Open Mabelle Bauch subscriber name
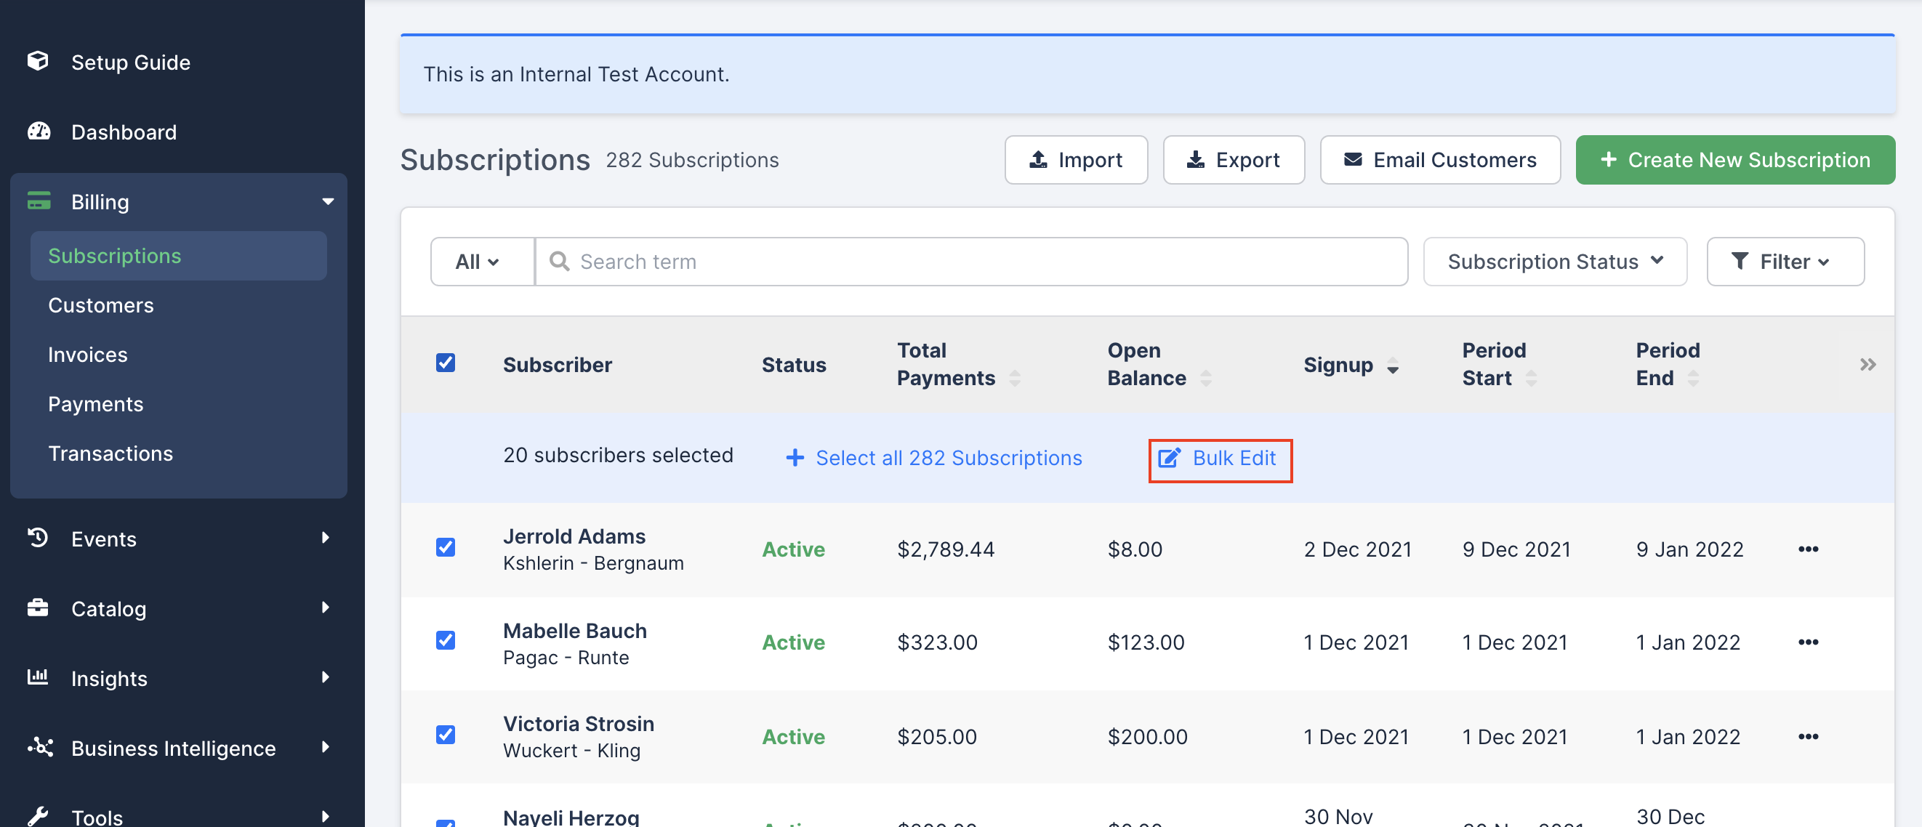The height and width of the screenshot is (827, 1922). [x=574, y=631]
